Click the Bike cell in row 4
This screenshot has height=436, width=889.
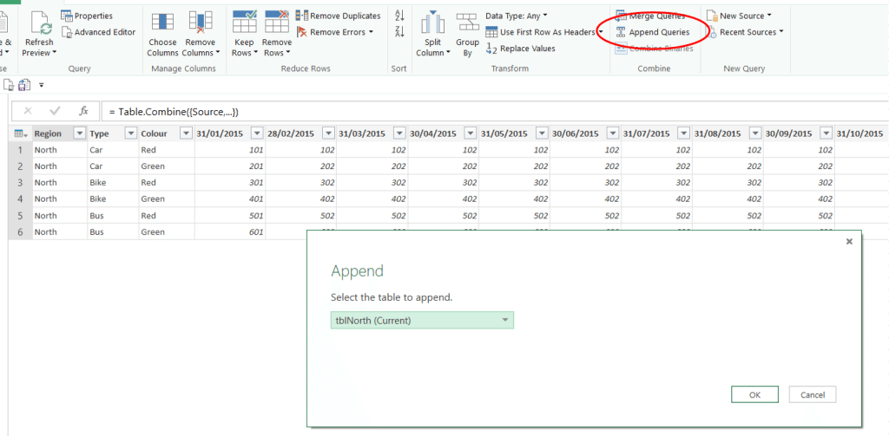113,199
